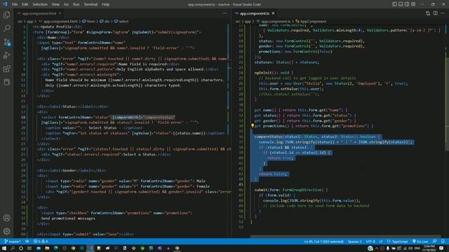
Task: Switch to app.component.html tab
Action: (x=39, y=13)
